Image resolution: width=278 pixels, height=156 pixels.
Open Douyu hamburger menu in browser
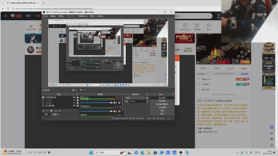click(x=6, y=16)
